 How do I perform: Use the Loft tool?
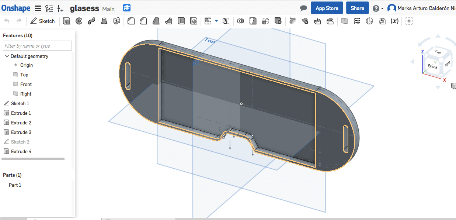(x=104, y=21)
